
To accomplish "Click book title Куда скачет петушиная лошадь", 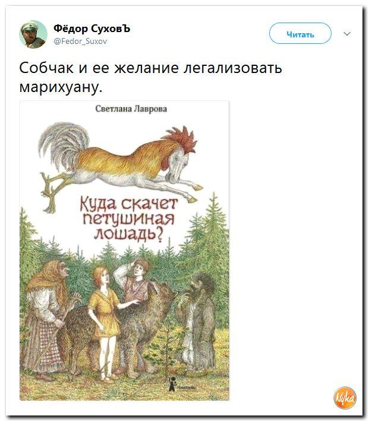I will pos(129,218).
